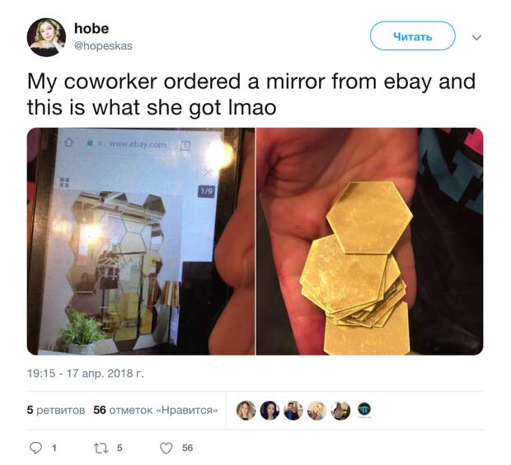Screen dimensions: 511x465
Task: Expand the tweet options chevron
Action: coord(476,37)
